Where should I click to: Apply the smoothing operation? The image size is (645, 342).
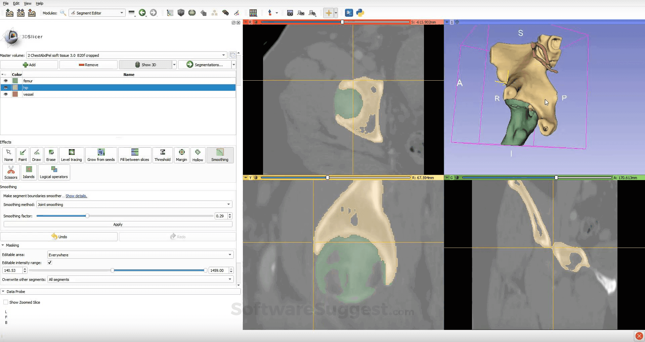[x=118, y=224]
